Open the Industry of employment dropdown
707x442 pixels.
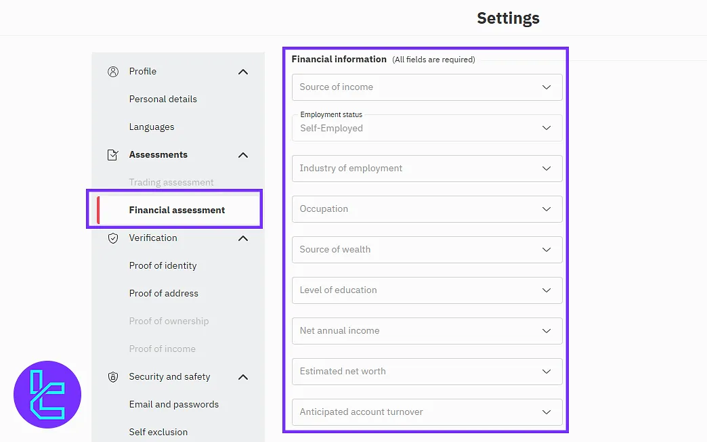pos(427,169)
